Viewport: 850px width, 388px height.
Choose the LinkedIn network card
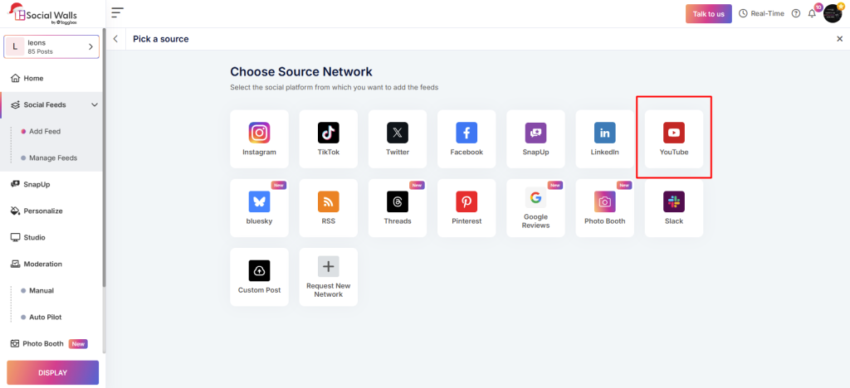[x=604, y=138]
